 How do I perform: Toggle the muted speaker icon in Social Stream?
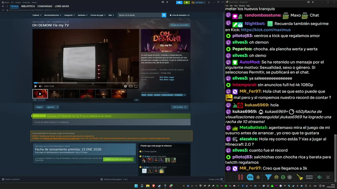[319, 177]
